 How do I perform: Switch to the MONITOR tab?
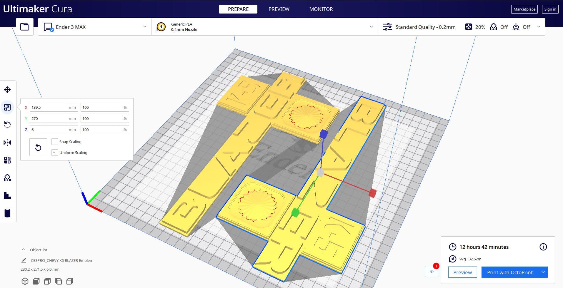pyautogui.click(x=321, y=9)
